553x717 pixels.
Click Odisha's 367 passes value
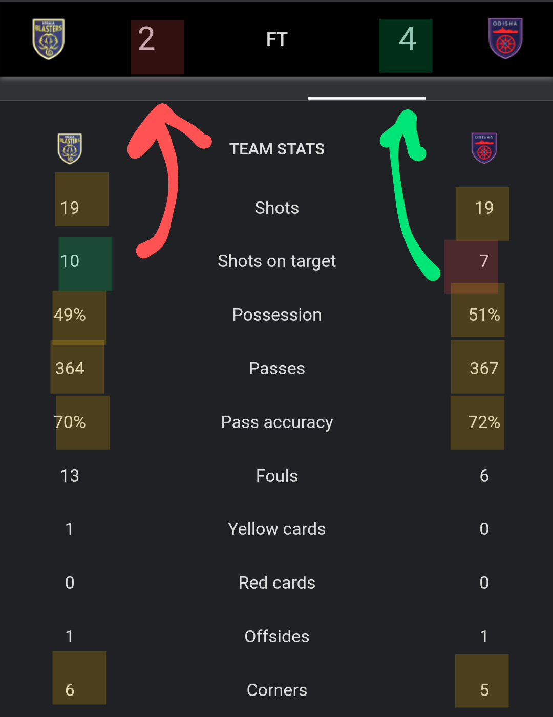(484, 368)
